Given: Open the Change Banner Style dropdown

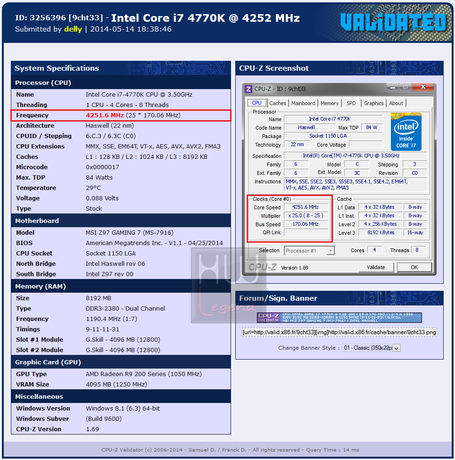Looking at the screenshot, I should [x=371, y=348].
